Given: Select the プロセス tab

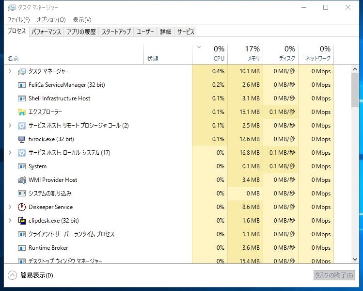Looking at the screenshot, I should [x=16, y=31].
